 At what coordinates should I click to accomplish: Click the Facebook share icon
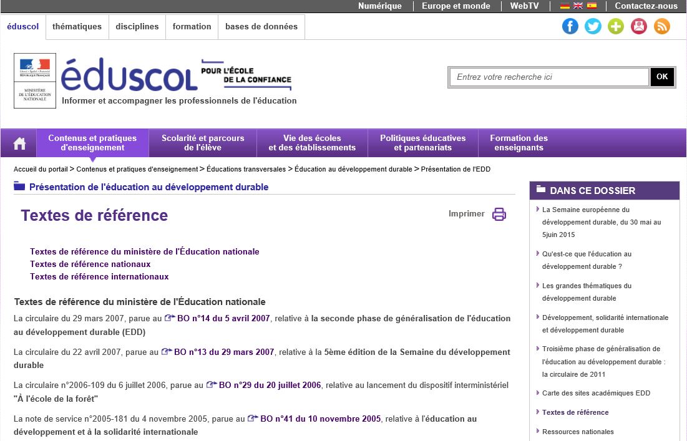click(x=570, y=26)
